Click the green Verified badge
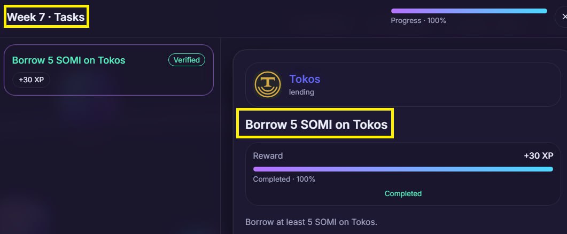 click(187, 60)
